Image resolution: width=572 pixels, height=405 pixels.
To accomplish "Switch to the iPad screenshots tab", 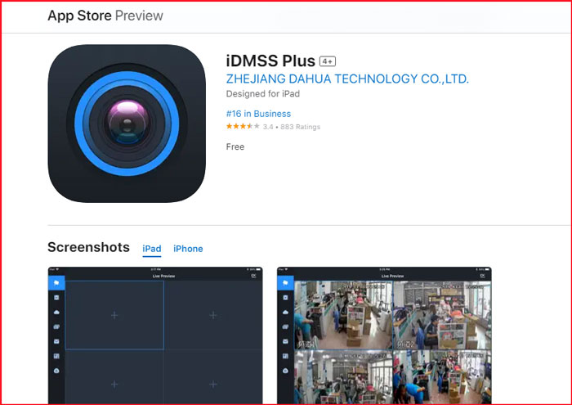I will [x=152, y=249].
